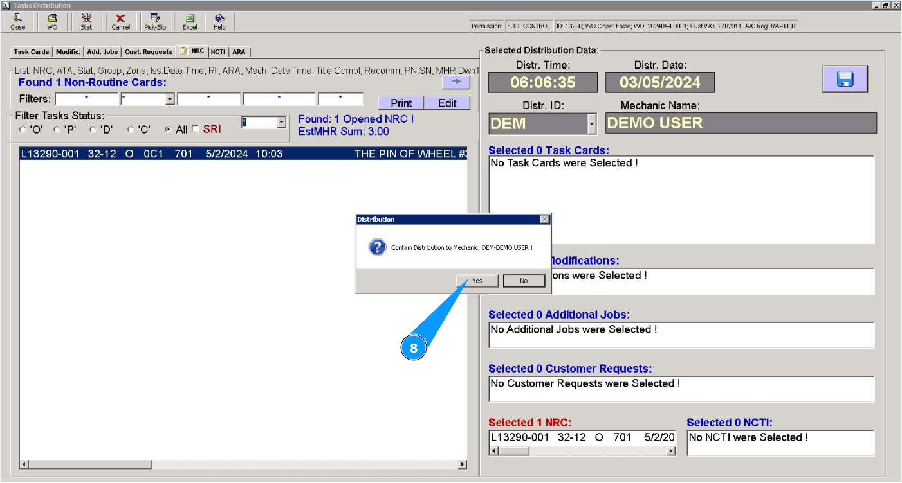The image size is (902, 483).
Task: Open the Pick-Slip toolbar icon
Action: tap(155, 22)
